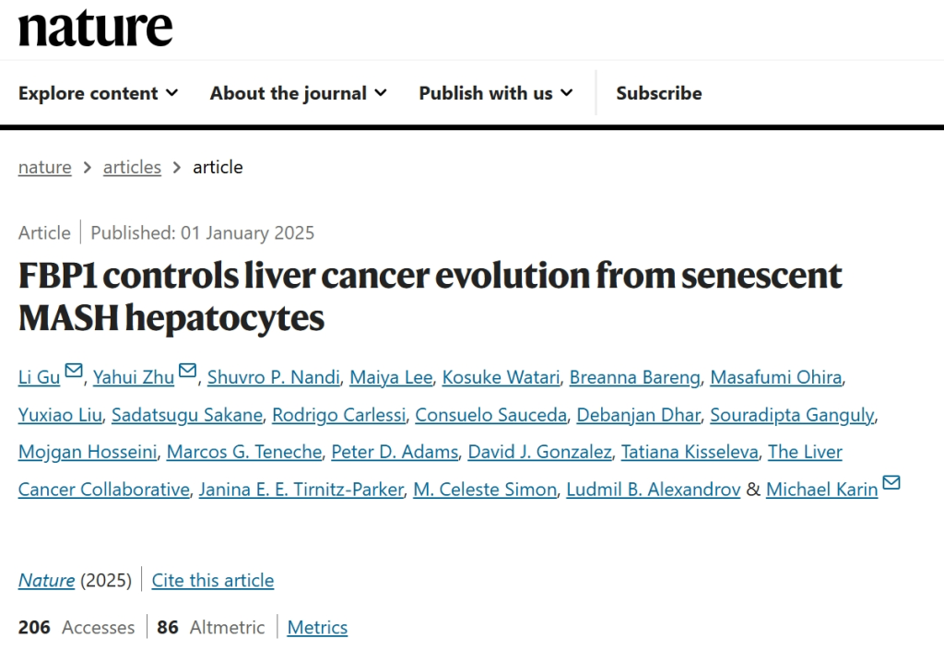The image size is (944, 662).
Task: Open author Janina E. E. Tirnitz-Parker
Action: (301, 489)
